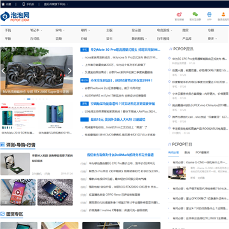Click the star 收藏 favorite icon
Viewport: 229px width, 229px height.
(3, 4)
